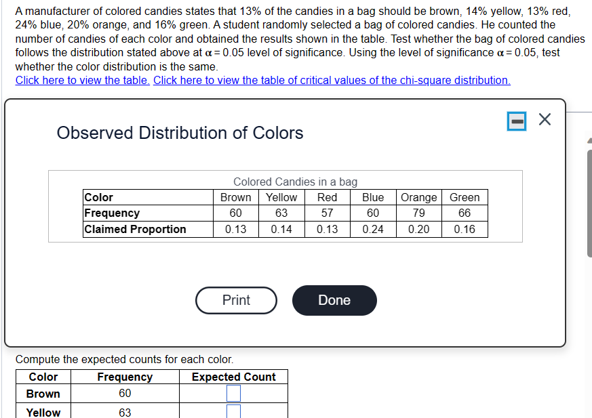This screenshot has height=418, width=592.
Task: Click the Observed Distribution of Colors heading
Action: (180, 133)
